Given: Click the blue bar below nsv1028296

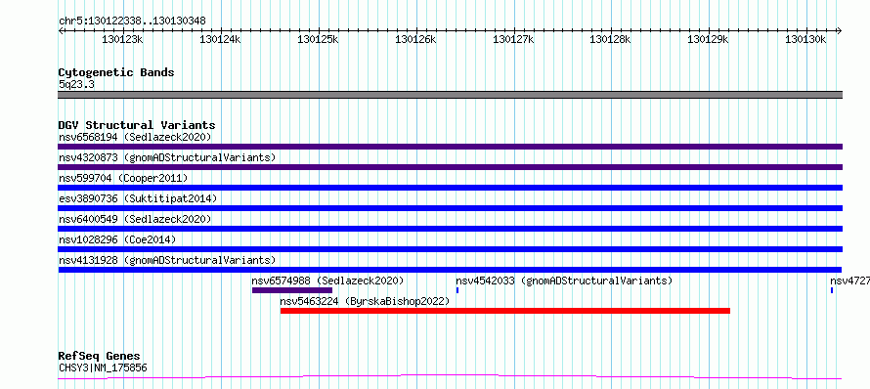Looking at the screenshot, I should (450, 249).
